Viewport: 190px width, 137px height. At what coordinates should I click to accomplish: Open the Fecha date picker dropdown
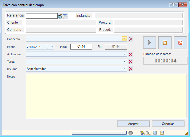[x=52, y=47]
